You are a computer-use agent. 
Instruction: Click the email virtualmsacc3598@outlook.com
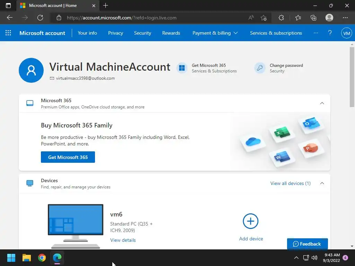coord(85,78)
